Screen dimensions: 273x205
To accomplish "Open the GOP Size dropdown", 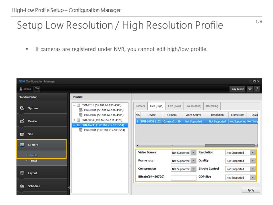I will (x=253, y=177).
